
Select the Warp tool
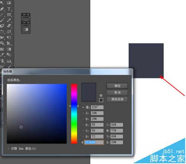2,37
